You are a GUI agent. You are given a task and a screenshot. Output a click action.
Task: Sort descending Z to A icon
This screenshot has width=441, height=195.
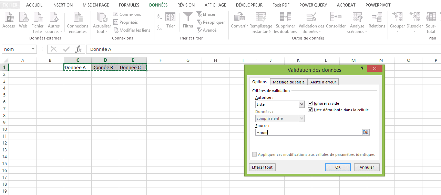tap(160, 27)
